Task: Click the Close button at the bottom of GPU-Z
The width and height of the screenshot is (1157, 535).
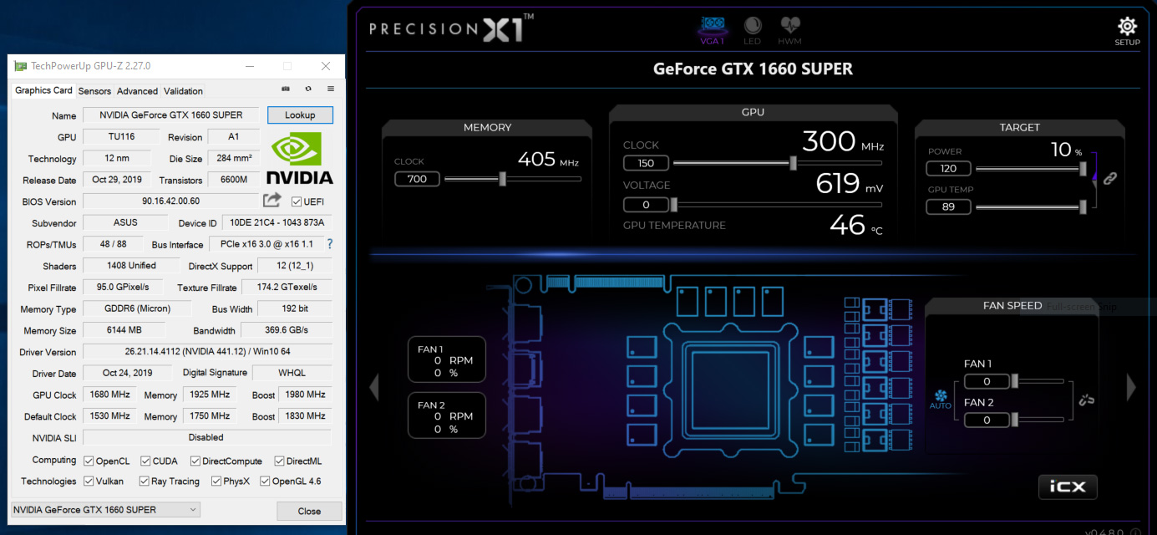Action: (x=309, y=511)
